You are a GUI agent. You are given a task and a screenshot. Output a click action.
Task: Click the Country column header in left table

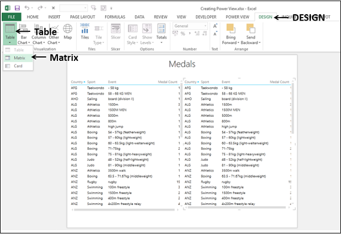[x=77, y=81]
